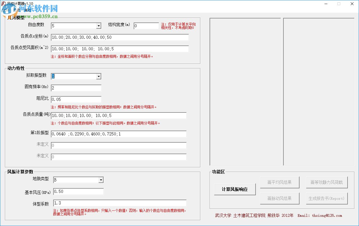Open the 自由度数 degrees-of-freedom dropdown
Image resolution: width=359 pixels, height=226 pixels.
point(99,26)
